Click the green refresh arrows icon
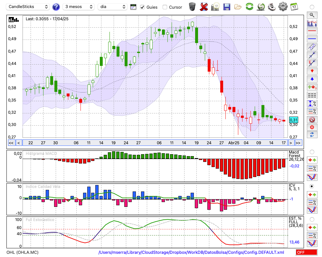Screen dimensions: 322x257 click(x=249, y=7)
